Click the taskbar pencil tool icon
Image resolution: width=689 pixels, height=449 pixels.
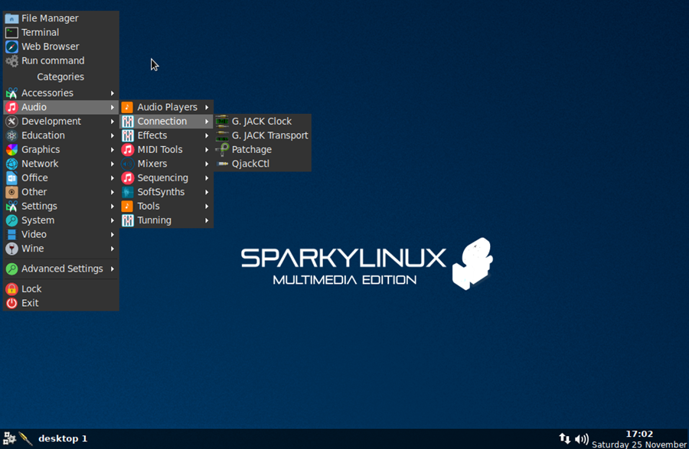point(26,438)
